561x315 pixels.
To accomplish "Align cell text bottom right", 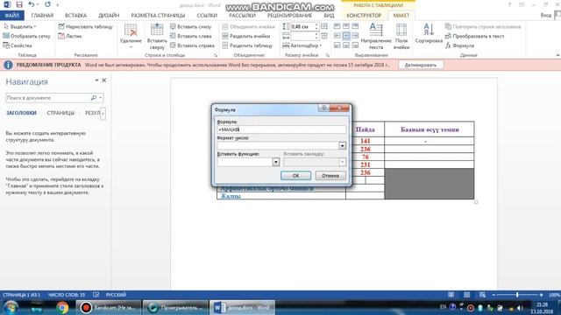I will [x=355, y=45].
